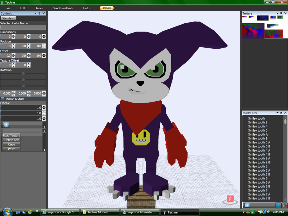
Task: Click the red F view marker in viewport
Action: 230,199
